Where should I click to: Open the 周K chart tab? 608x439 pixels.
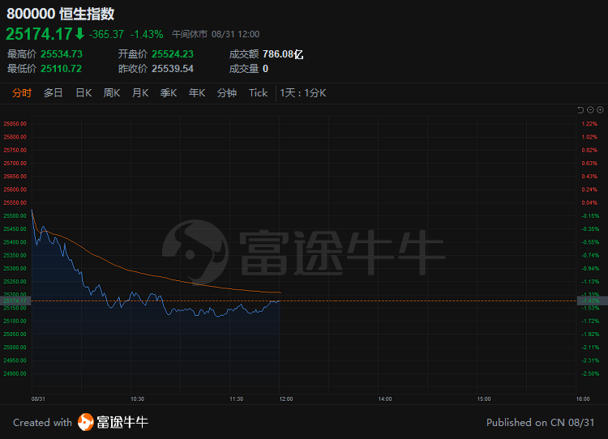point(112,93)
